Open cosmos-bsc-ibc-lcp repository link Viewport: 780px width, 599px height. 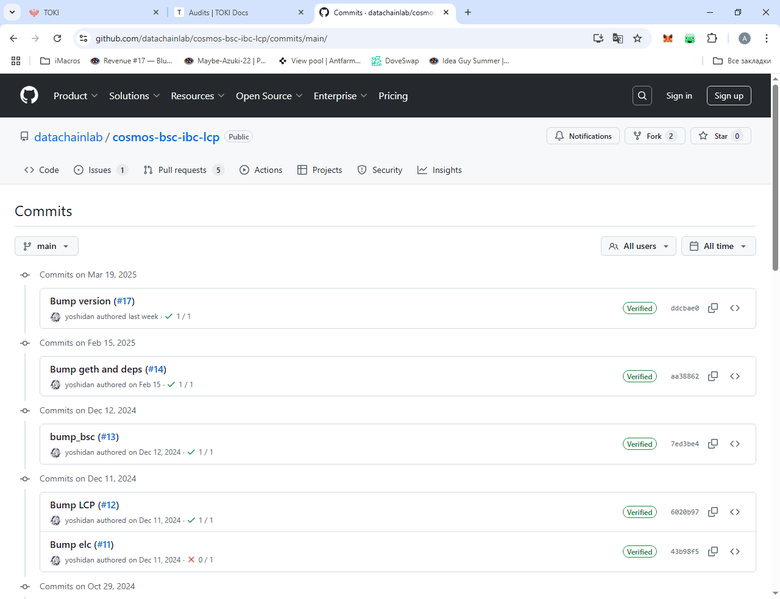[x=166, y=137]
